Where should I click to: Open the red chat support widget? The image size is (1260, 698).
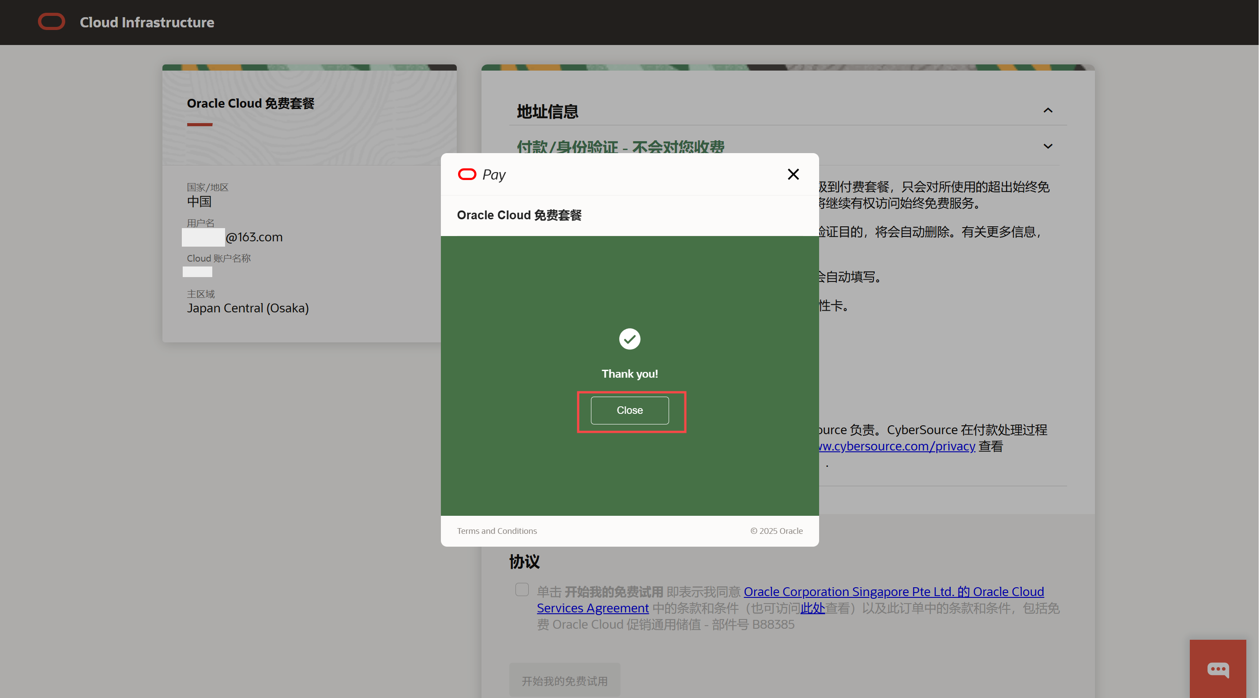click(1218, 669)
